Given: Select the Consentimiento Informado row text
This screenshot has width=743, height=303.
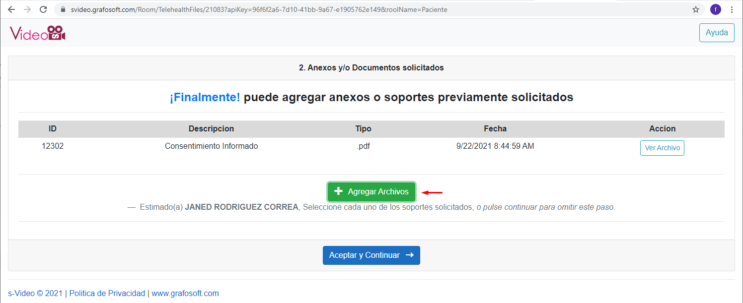Looking at the screenshot, I should tap(211, 146).
